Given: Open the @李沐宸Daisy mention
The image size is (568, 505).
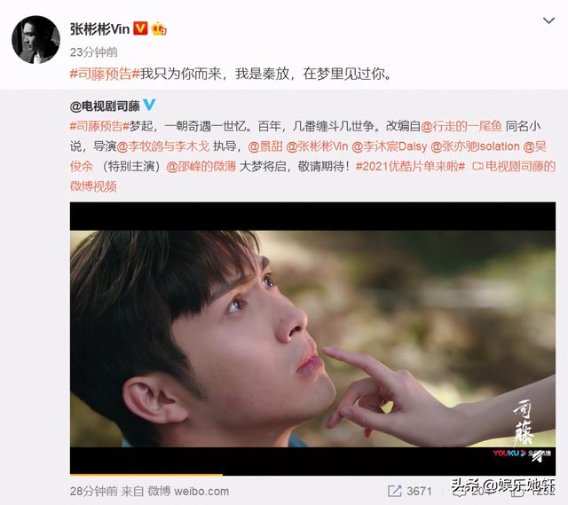Looking at the screenshot, I should 390,146.
